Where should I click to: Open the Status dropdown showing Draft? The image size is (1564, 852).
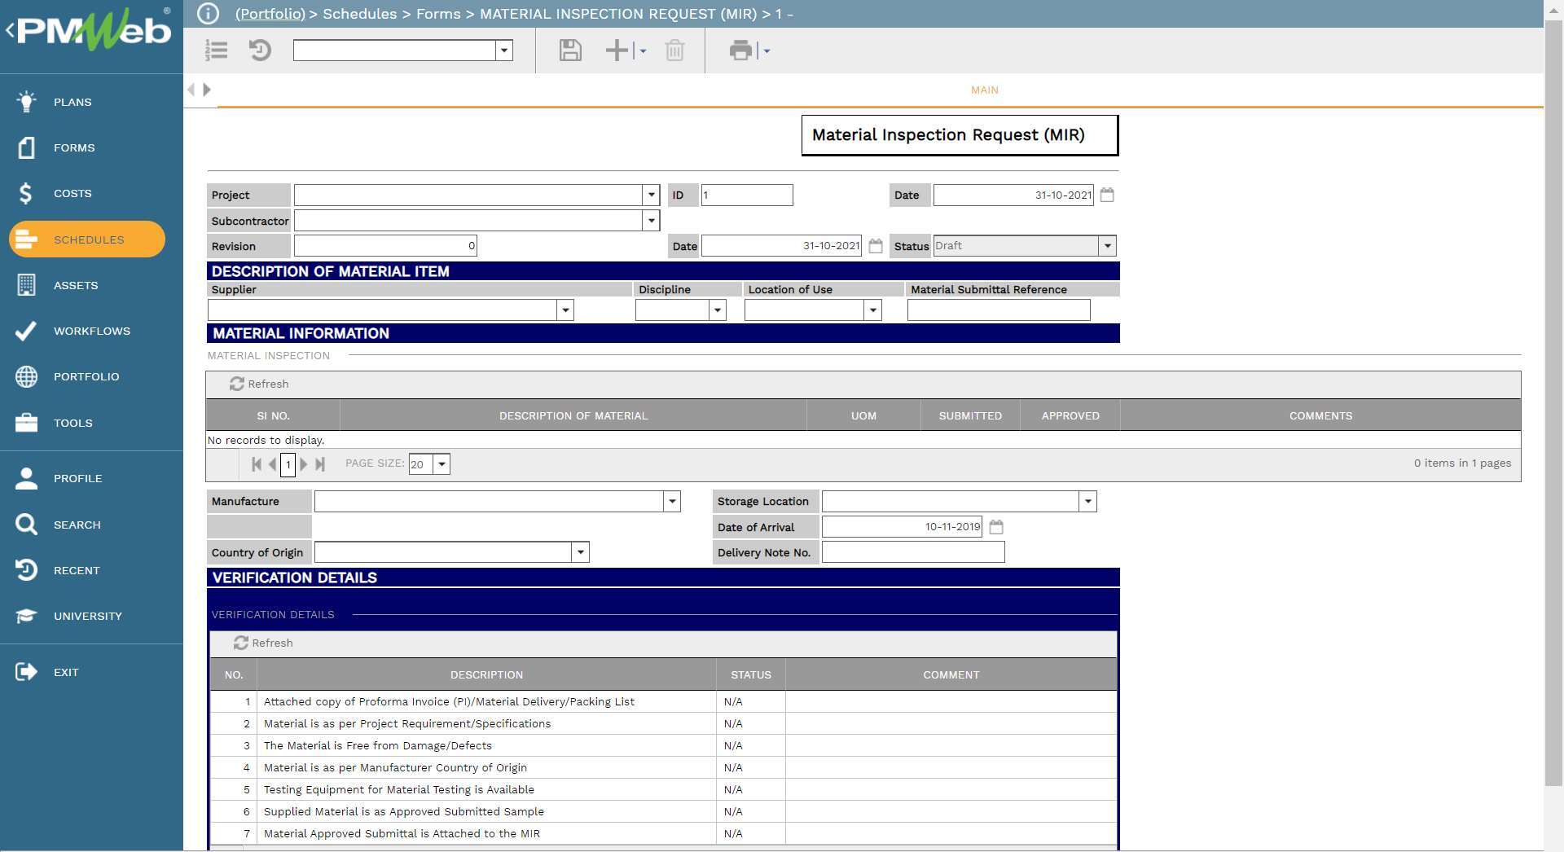[1107, 245]
